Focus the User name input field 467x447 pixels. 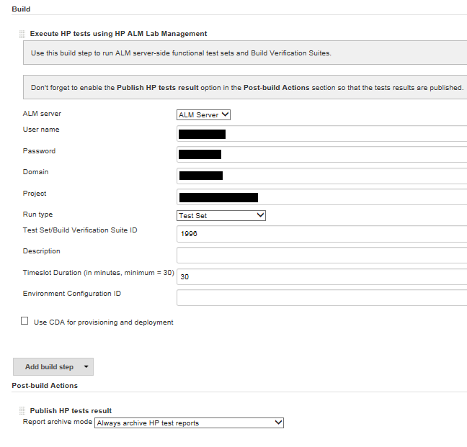[321, 133]
